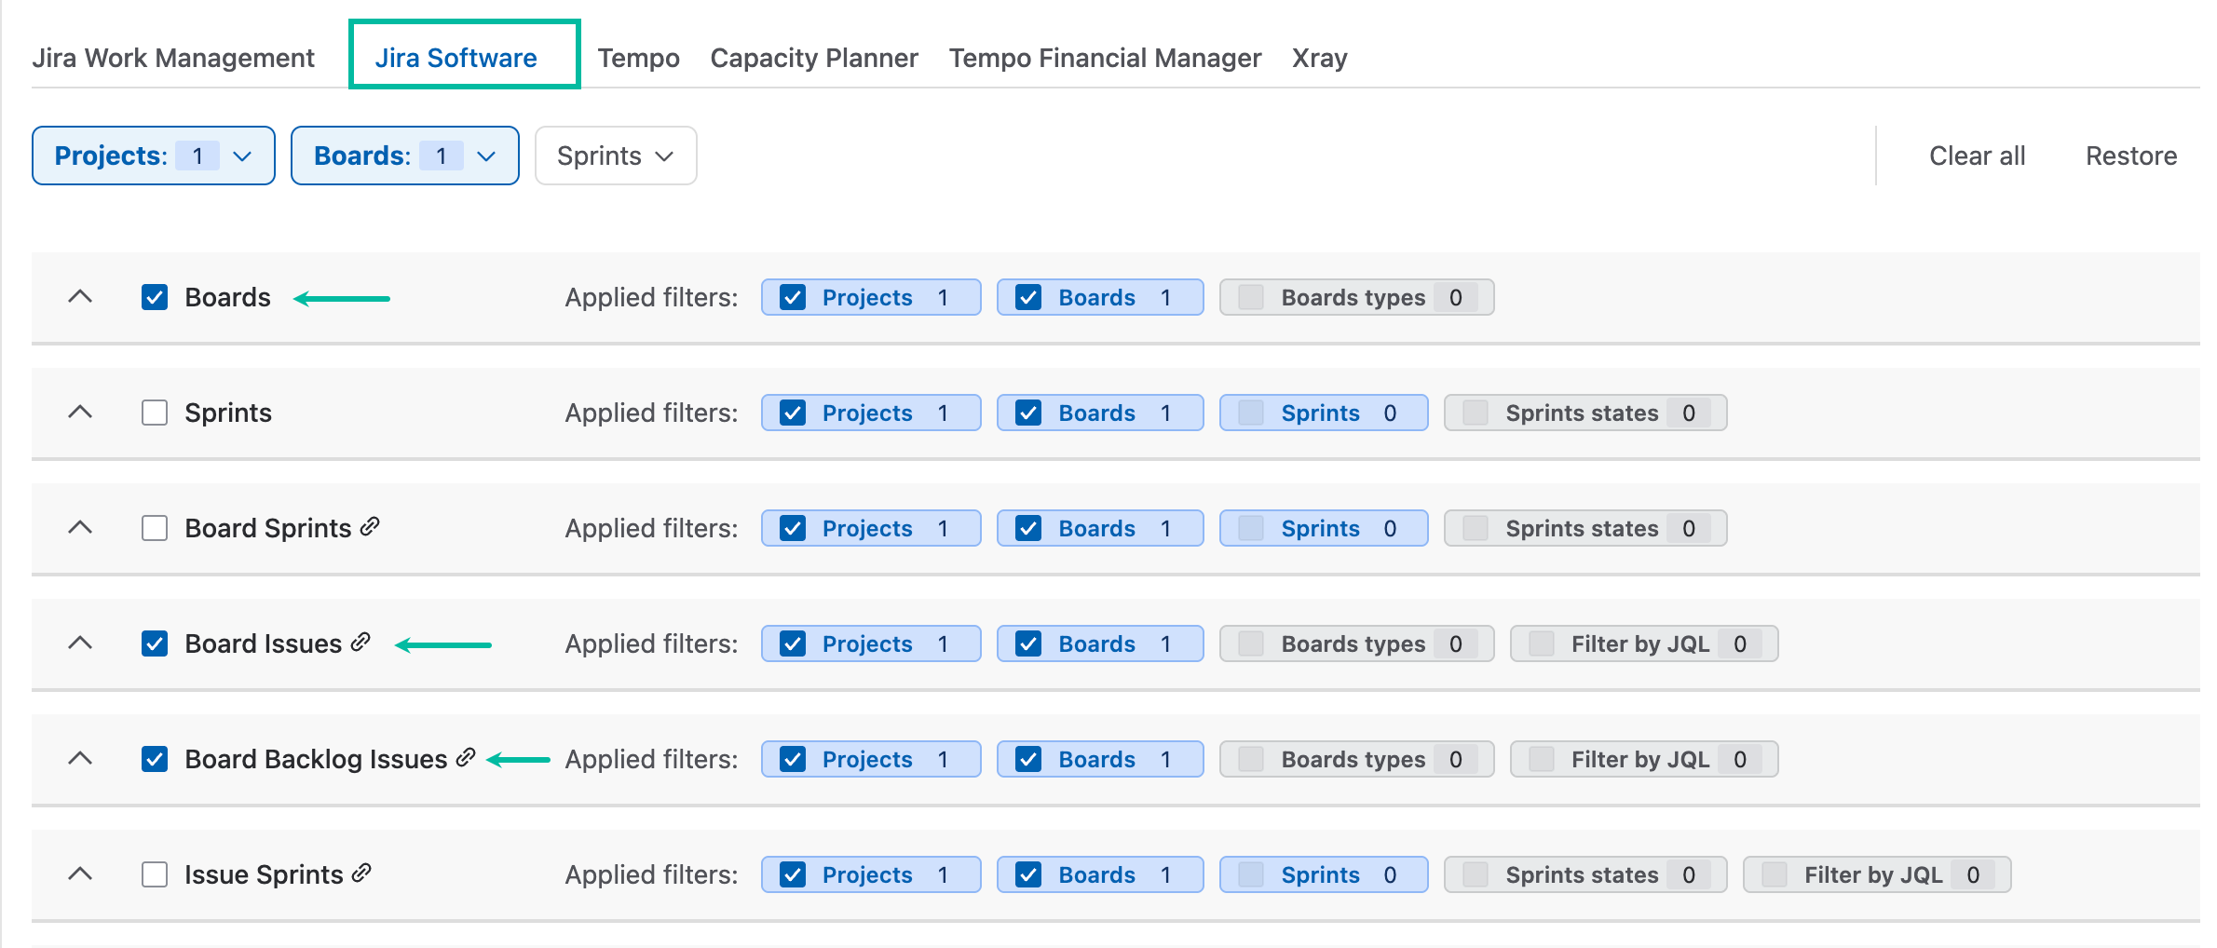Click the Restore button

point(2131,156)
